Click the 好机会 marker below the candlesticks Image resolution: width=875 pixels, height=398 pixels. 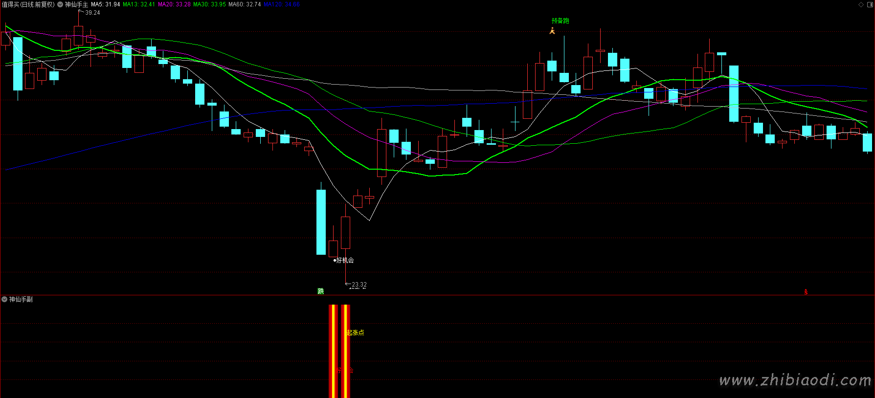point(344,260)
